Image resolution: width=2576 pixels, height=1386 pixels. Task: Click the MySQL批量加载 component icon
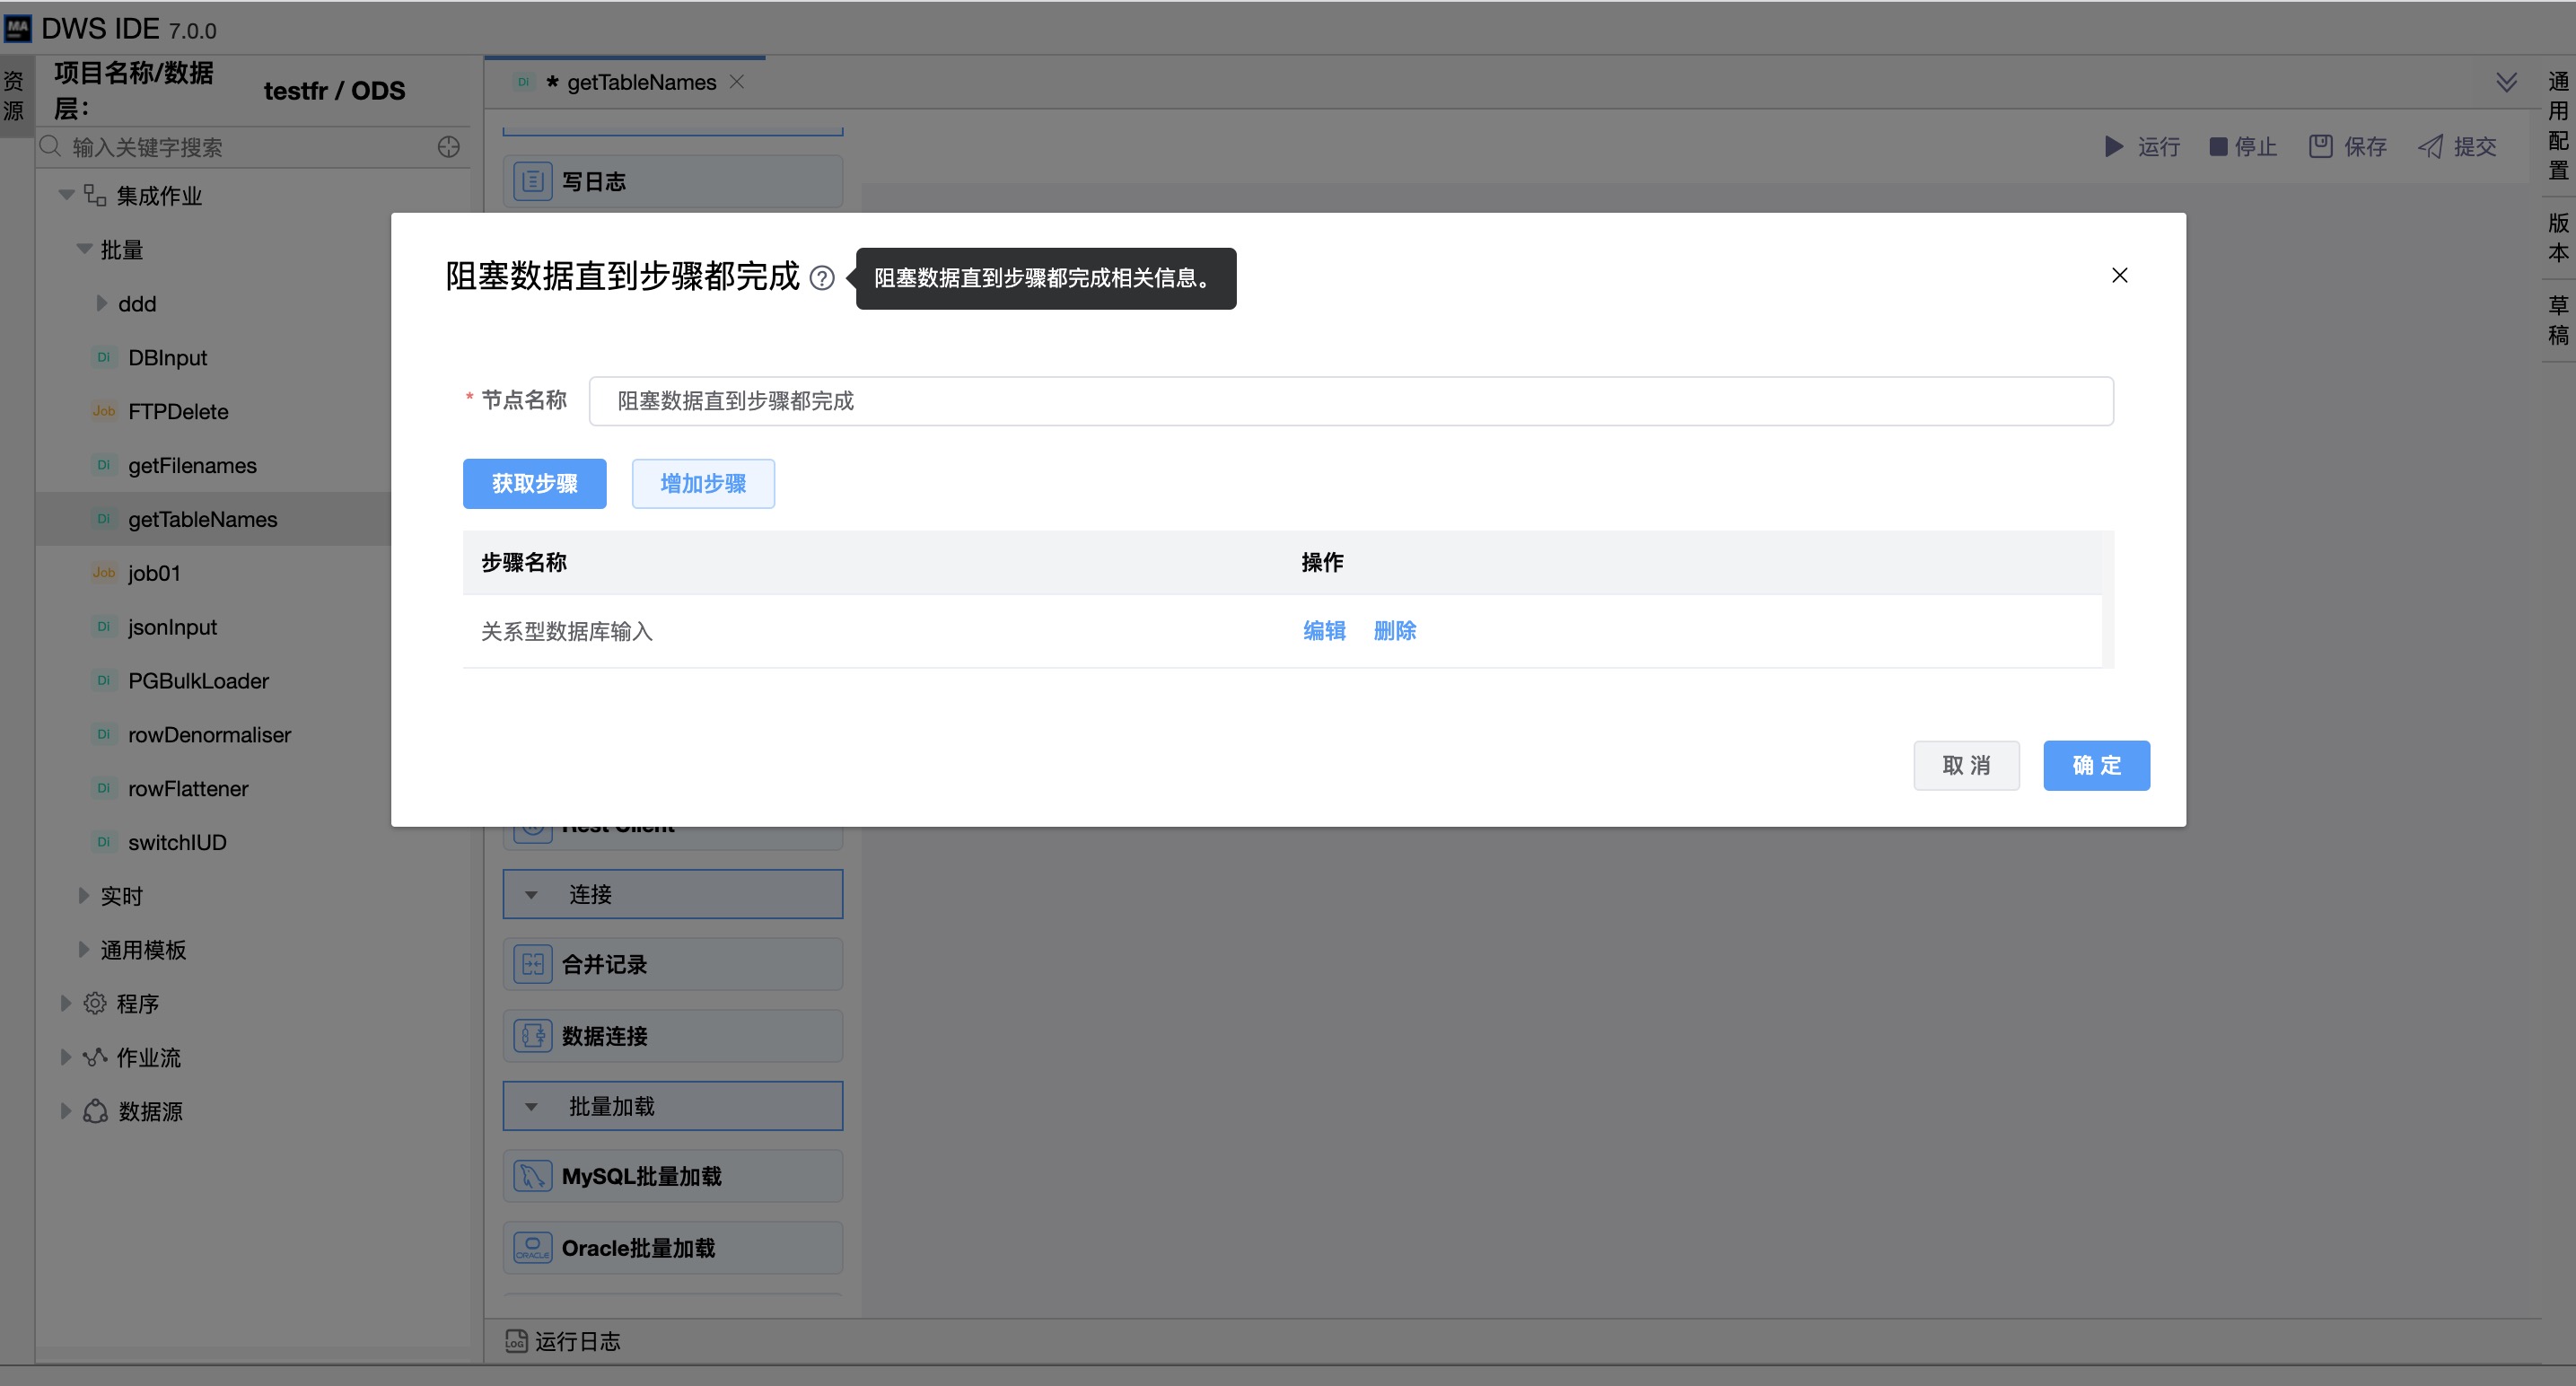pos(532,1176)
